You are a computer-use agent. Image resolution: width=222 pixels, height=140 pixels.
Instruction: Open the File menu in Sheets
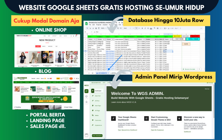click(90, 25)
